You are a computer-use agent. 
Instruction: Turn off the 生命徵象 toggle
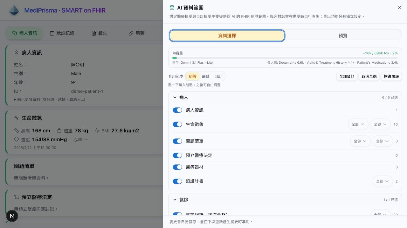tap(177, 124)
